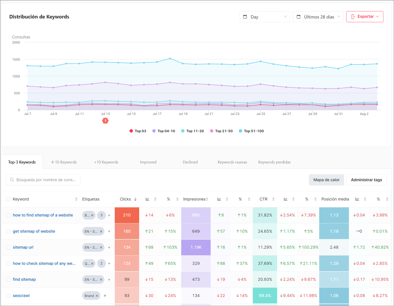Select the checkbox in the Keyword column header

[x=8, y=199]
